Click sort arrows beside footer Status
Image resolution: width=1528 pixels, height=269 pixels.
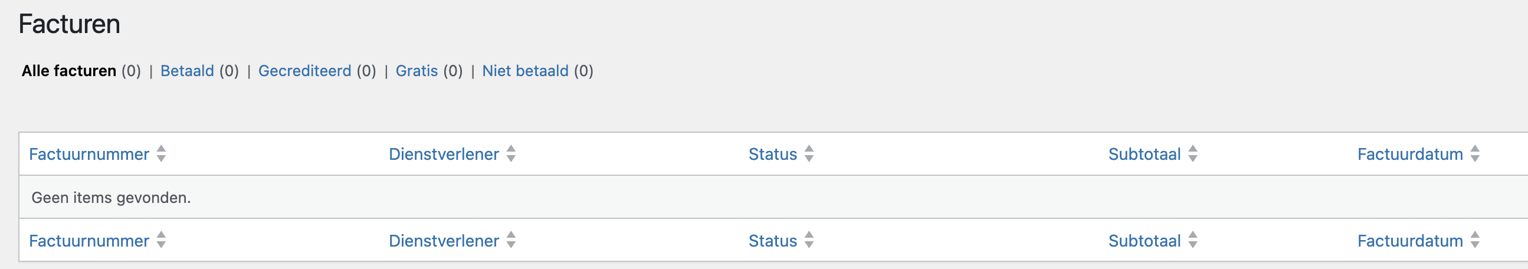click(809, 241)
